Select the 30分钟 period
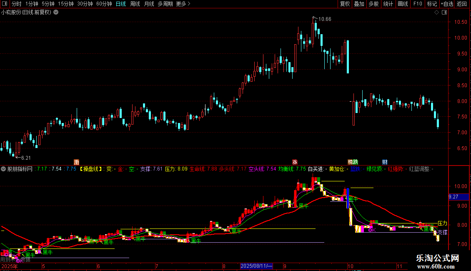The width and height of the screenshot is (471, 271). [x=85, y=4]
